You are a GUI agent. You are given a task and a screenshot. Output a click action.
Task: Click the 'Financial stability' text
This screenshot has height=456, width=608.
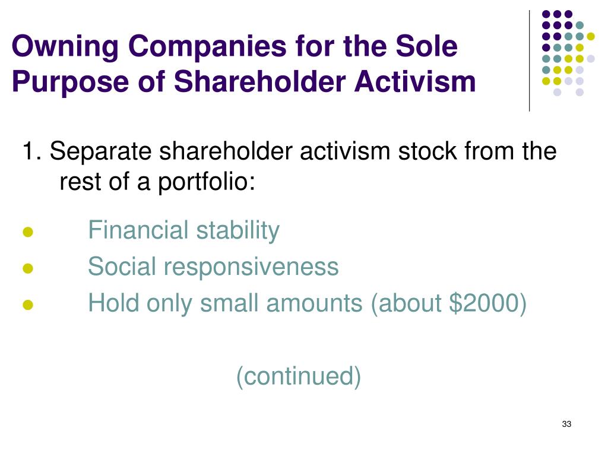tap(184, 230)
